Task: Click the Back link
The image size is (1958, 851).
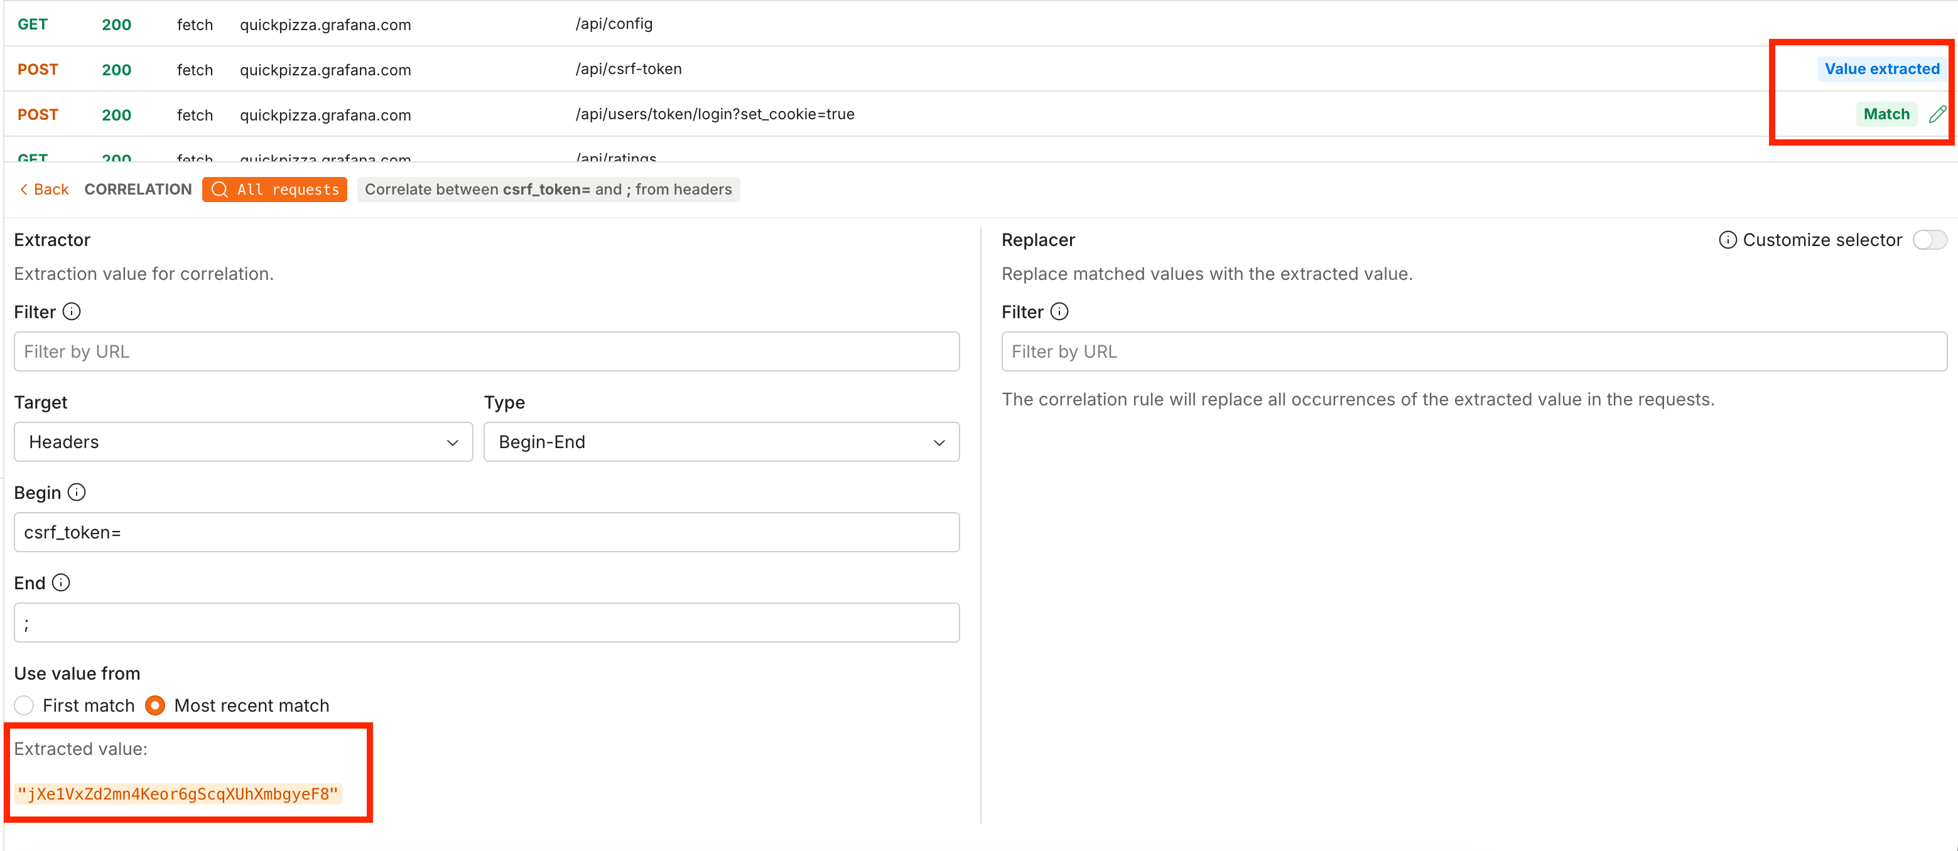Action: (x=44, y=189)
